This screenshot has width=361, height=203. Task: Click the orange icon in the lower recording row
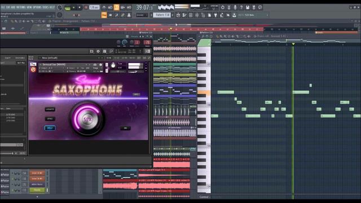(104, 15)
